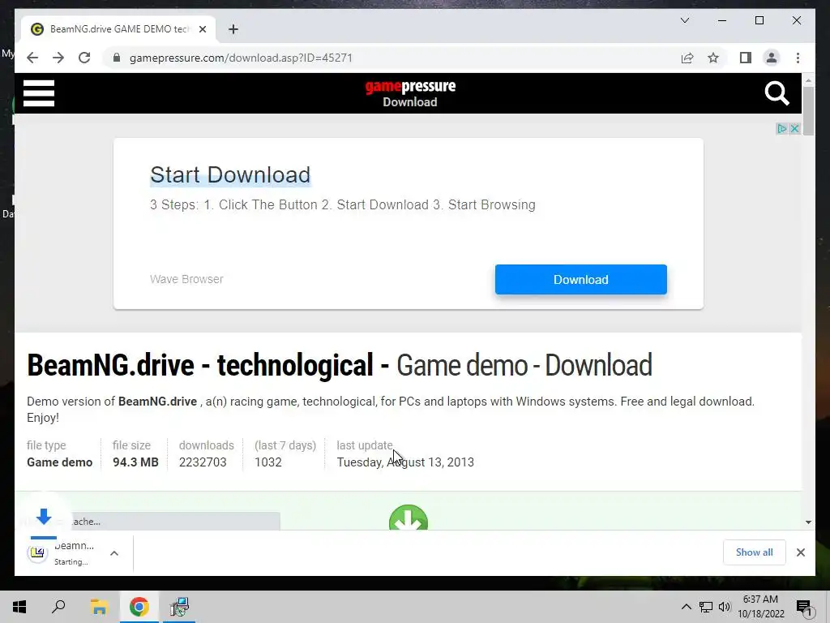Click the Game demo file type value
The width and height of the screenshot is (830, 623).
pyautogui.click(x=59, y=462)
